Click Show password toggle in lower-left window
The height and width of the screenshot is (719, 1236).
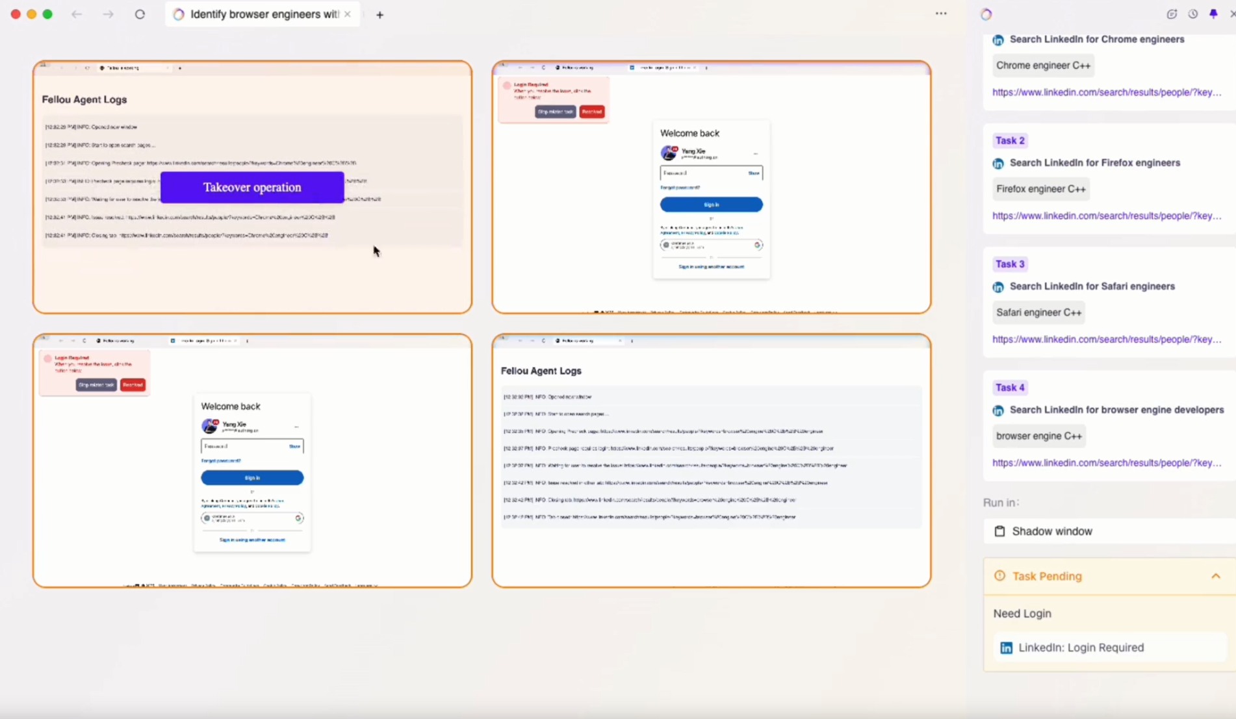point(294,446)
